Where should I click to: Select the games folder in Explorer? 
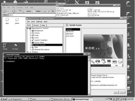point(17,21)
